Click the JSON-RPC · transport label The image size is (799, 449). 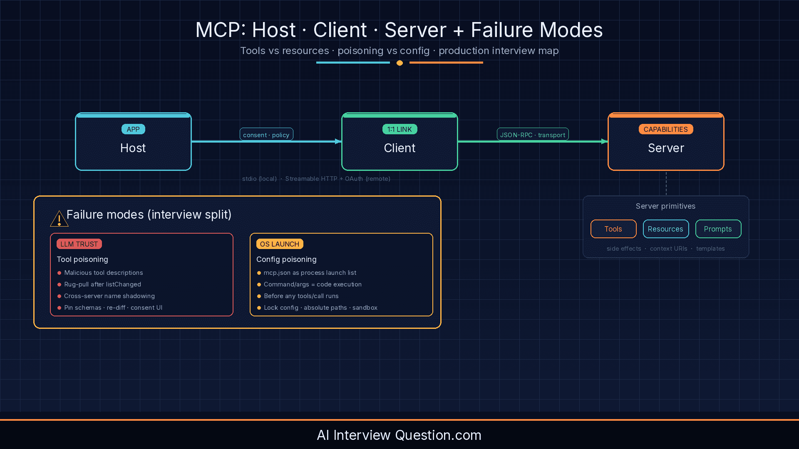tap(533, 135)
